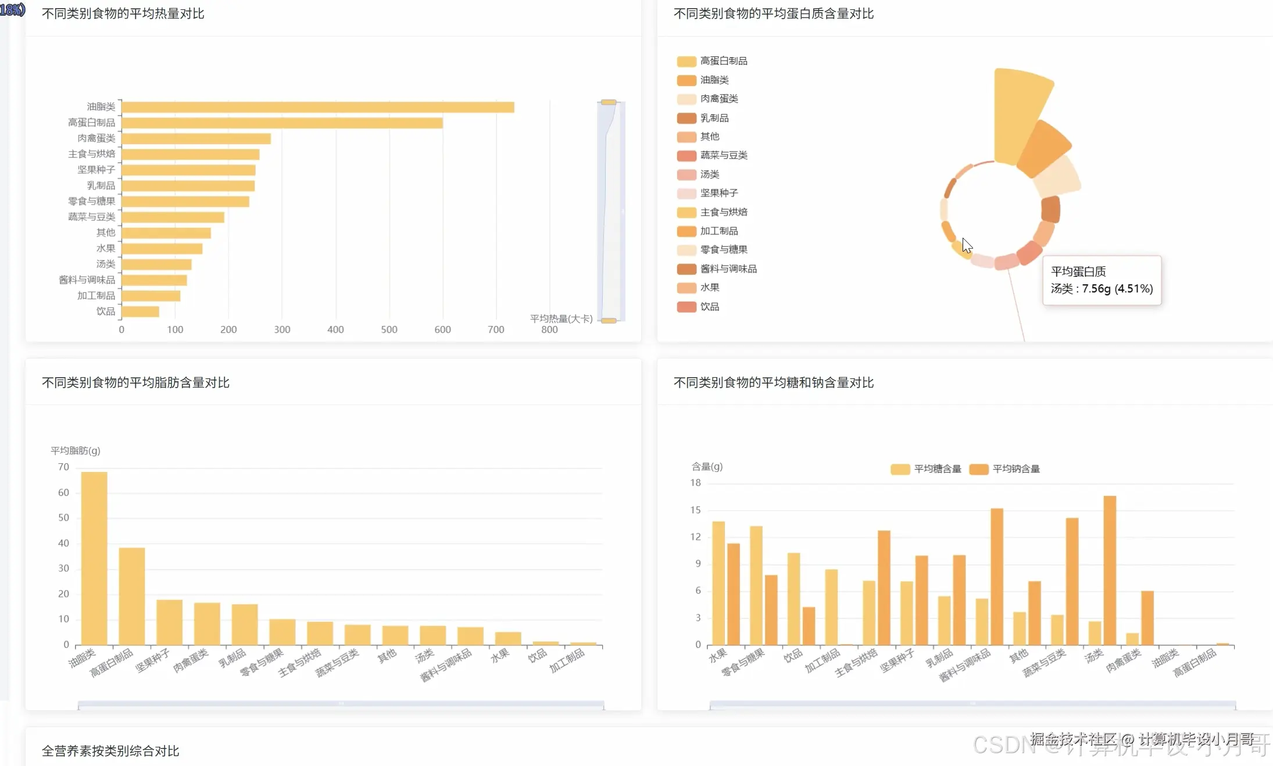Click horizontal zoom bar under fat chart
1273x766 pixels.
pos(341,704)
